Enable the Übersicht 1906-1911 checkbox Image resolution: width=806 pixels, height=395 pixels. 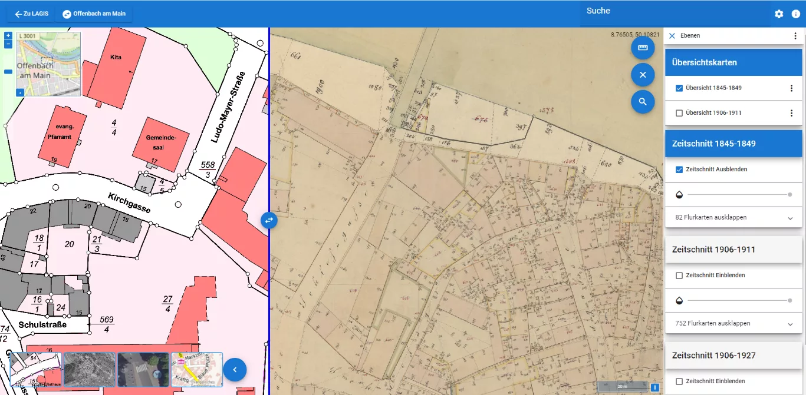coord(679,113)
